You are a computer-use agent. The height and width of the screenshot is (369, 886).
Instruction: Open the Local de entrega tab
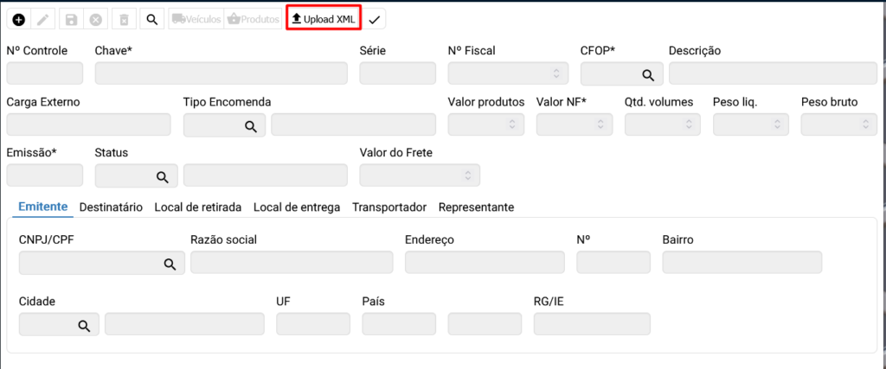[x=297, y=207]
